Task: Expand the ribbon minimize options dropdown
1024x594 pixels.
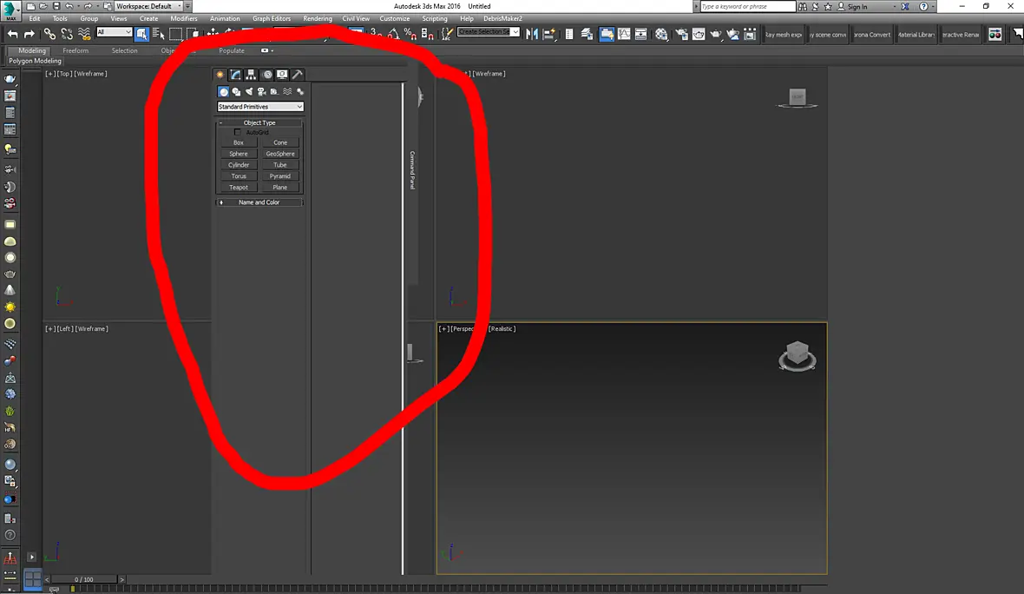Action: coord(272,50)
